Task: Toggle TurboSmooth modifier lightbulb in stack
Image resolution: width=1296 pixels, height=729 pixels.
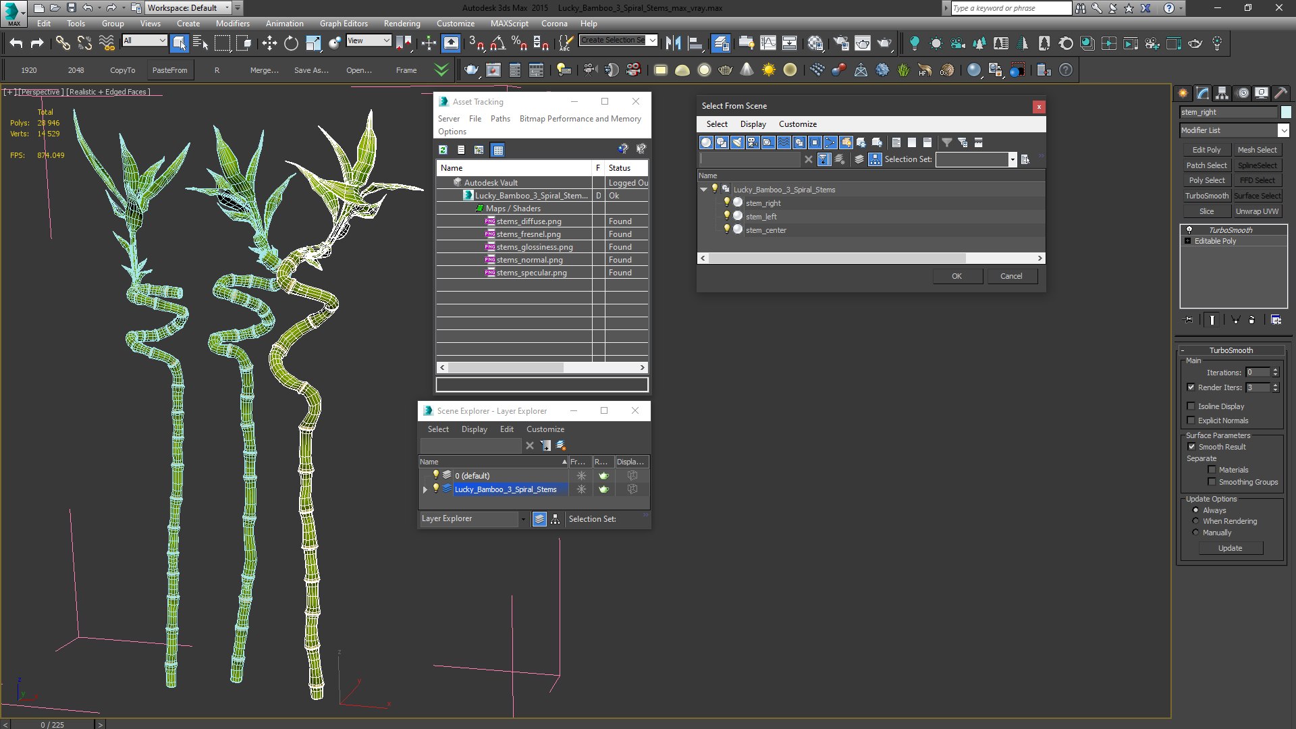Action: [x=1189, y=230]
